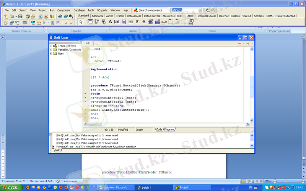Viewport: 306px width, 191px height.
Task: Click the Pause program toolbar icon
Action: (x=53, y=23)
